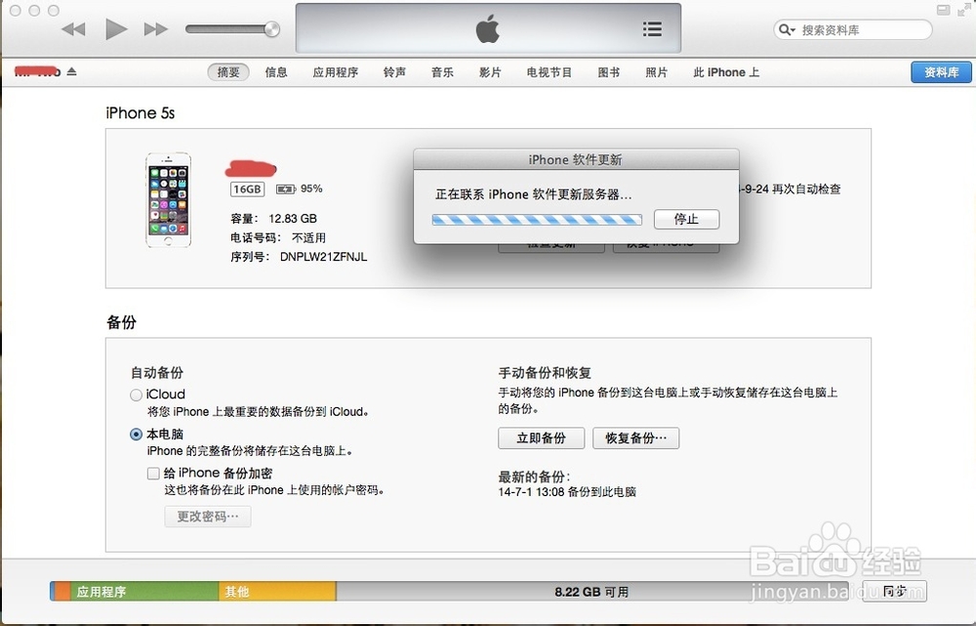Click the battery icon at 95%
The width and height of the screenshot is (976, 626).
click(286, 188)
